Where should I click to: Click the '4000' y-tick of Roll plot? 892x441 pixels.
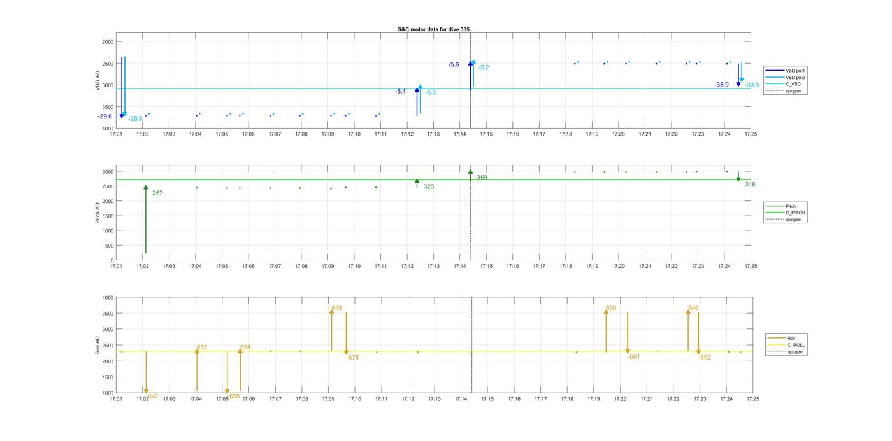pyautogui.click(x=107, y=298)
